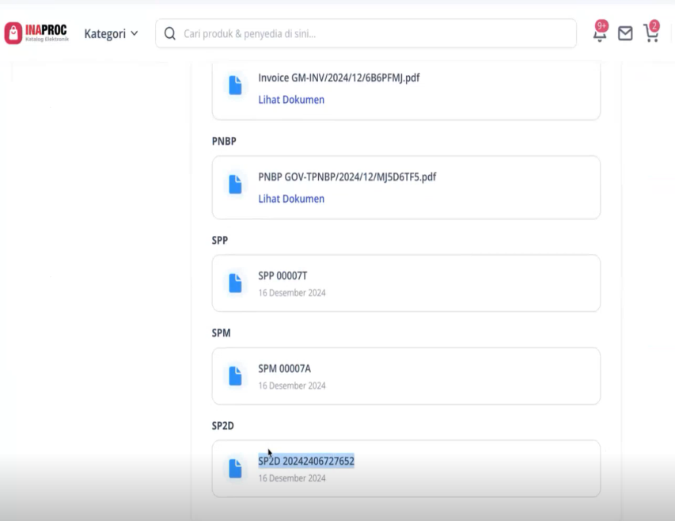The image size is (675, 521).
Task: Open the notifications bell
Action: click(x=601, y=32)
